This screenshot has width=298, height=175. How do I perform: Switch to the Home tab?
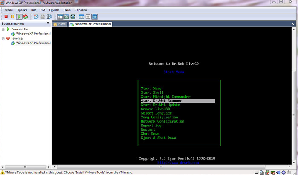click(60, 24)
